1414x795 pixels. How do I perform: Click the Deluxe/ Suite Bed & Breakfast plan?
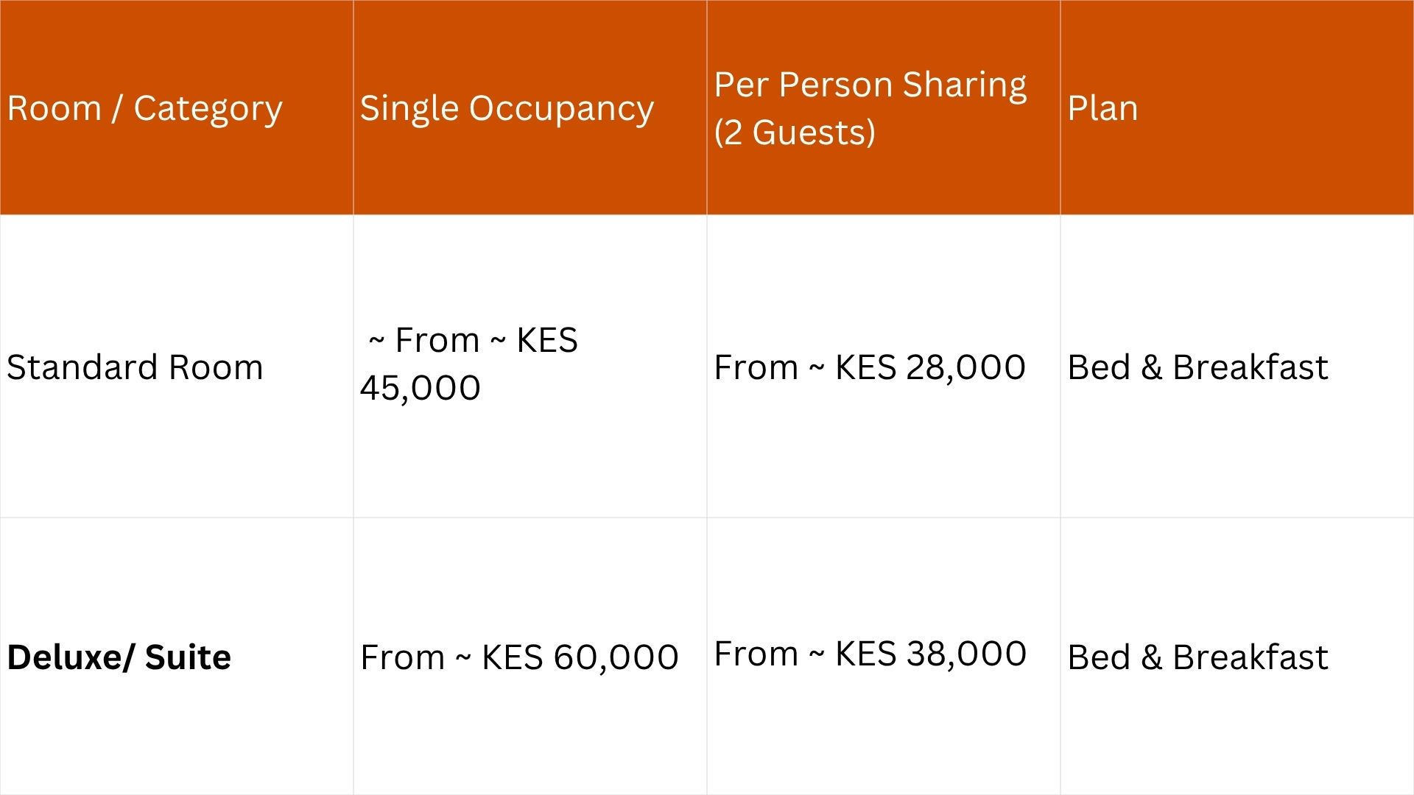click(x=1197, y=657)
